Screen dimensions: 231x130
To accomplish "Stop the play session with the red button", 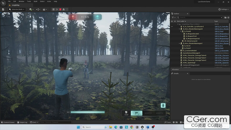I will click(60, 9).
